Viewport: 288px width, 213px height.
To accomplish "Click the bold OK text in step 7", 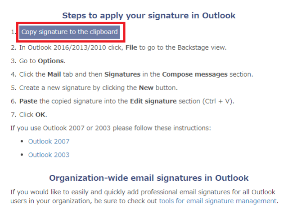I will point(40,115).
